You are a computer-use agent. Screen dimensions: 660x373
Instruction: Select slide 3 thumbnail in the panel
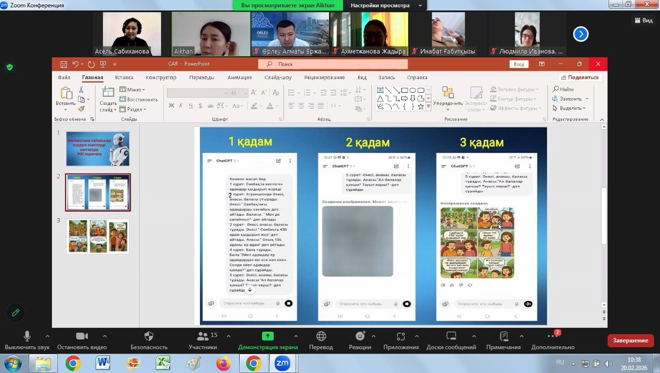pyautogui.click(x=97, y=236)
